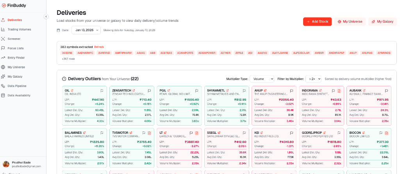The image size is (400, 174).
Task: Open the Multiplier Type Volume dropdown
Action: 262,79
